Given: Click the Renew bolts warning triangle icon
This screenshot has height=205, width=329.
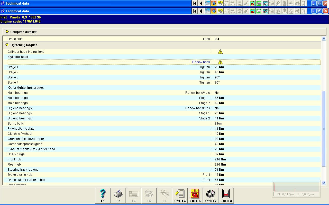Looking at the screenshot, I should [220, 62].
